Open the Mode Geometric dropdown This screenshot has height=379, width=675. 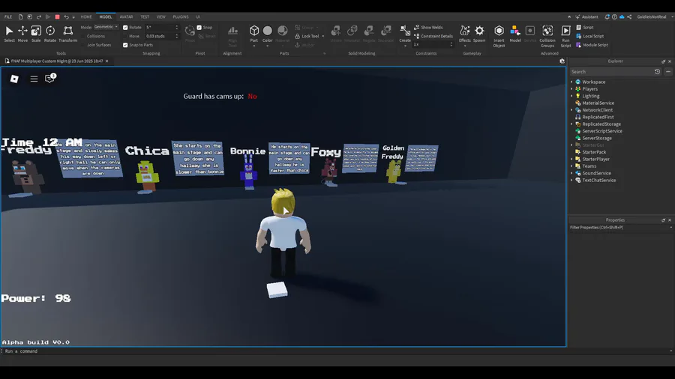[x=106, y=27]
